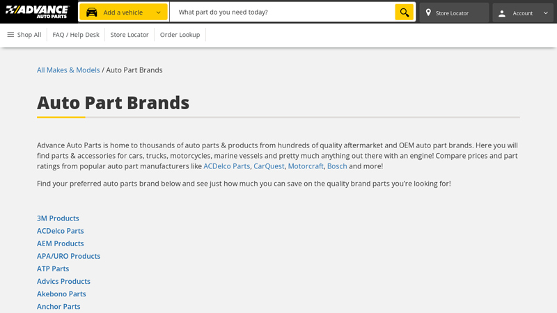Click the Account person icon
Screen dimensions: 557x313
coord(502,13)
